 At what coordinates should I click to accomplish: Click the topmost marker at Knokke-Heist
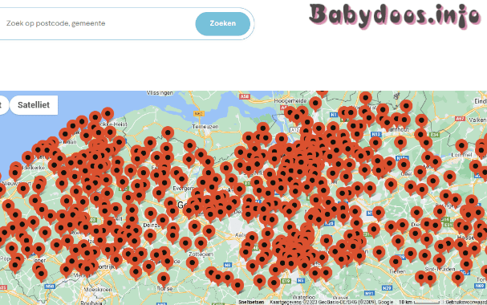click(108, 114)
